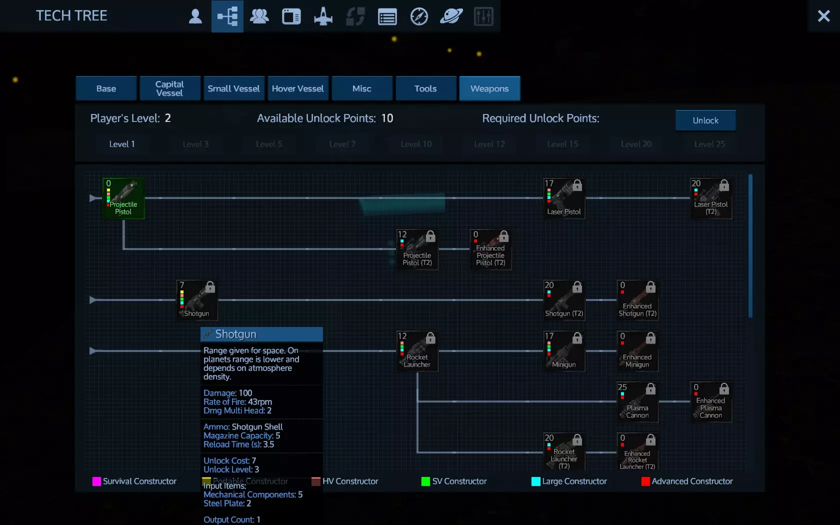Open the Capital Vessel tab
This screenshot has width=840, height=525.
(170, 88)
